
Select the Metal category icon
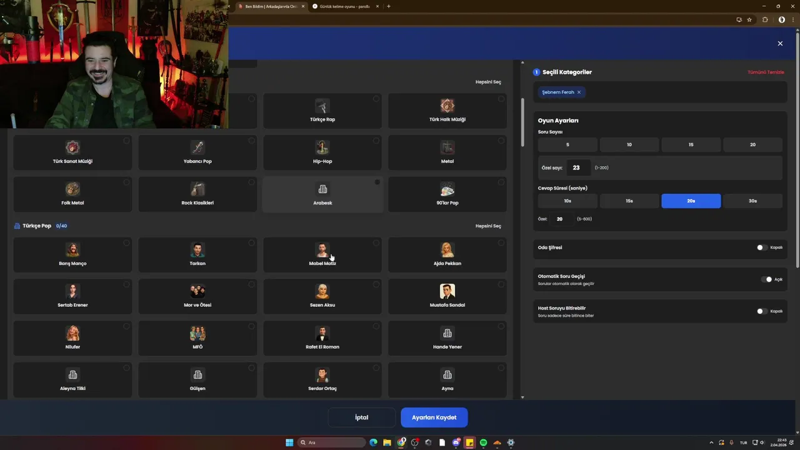[x=447, y=147]
